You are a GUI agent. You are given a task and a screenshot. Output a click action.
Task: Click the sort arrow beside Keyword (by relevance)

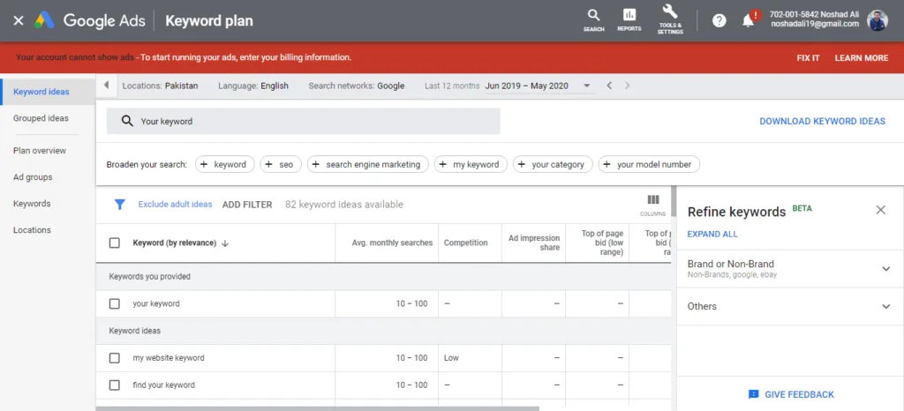(x=225, y=243)
